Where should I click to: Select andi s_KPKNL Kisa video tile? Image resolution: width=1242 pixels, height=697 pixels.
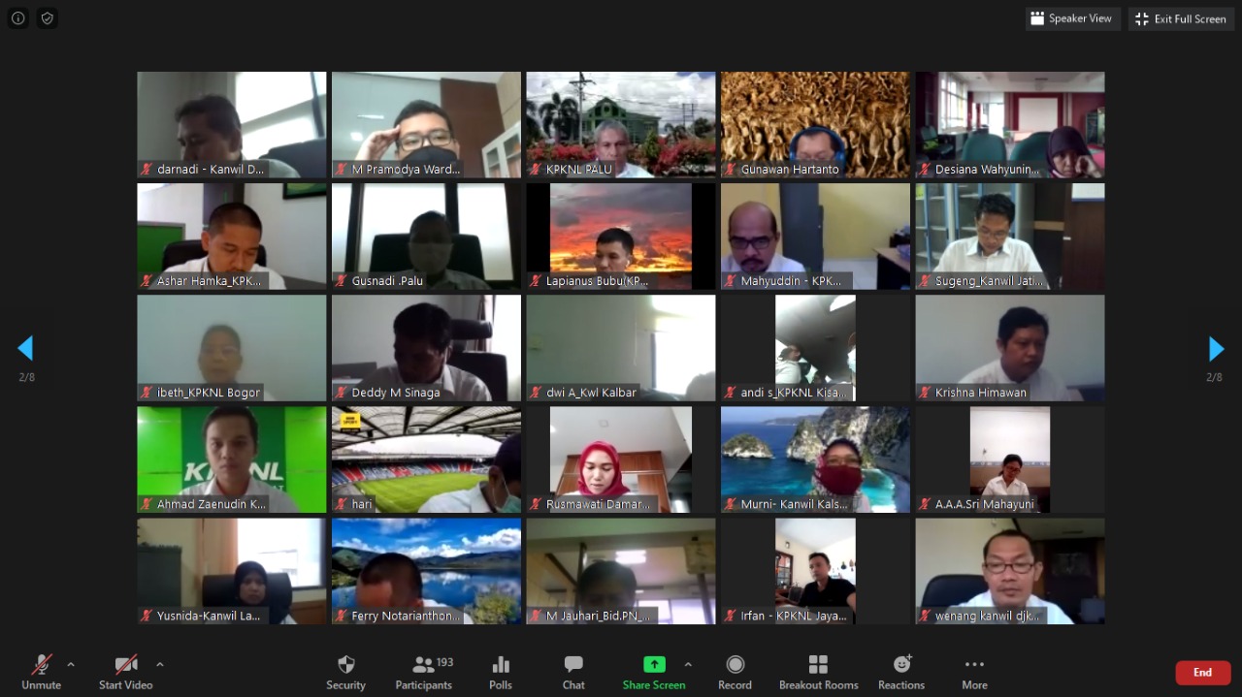click(x=815, y=348)
